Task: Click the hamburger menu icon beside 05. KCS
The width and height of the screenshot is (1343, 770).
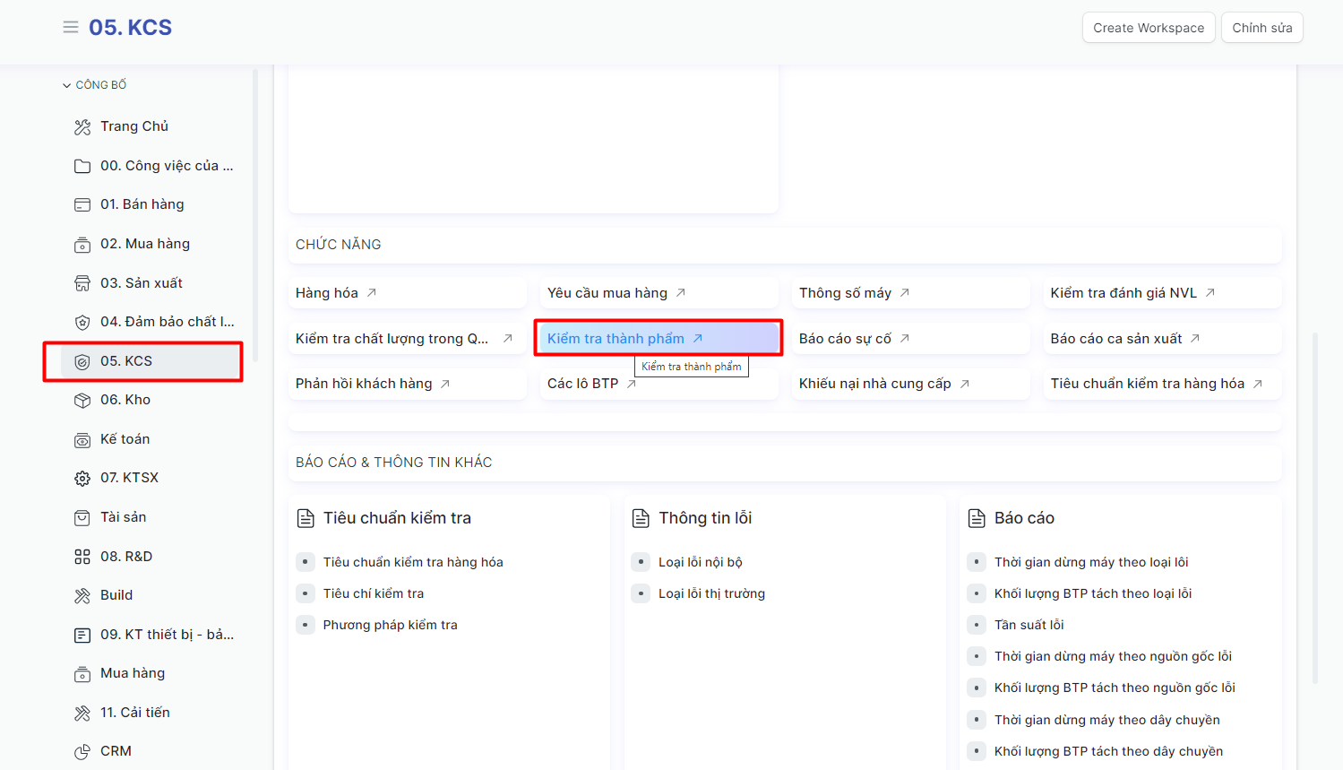Action: click(70, 28)
